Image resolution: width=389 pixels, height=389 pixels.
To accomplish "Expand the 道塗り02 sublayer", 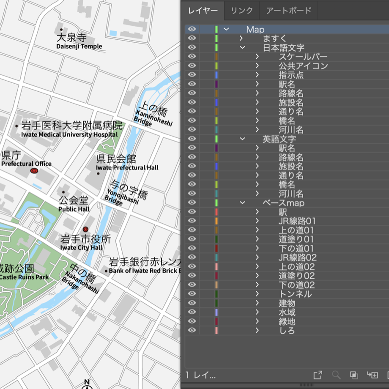I will (x=257, y=275).
